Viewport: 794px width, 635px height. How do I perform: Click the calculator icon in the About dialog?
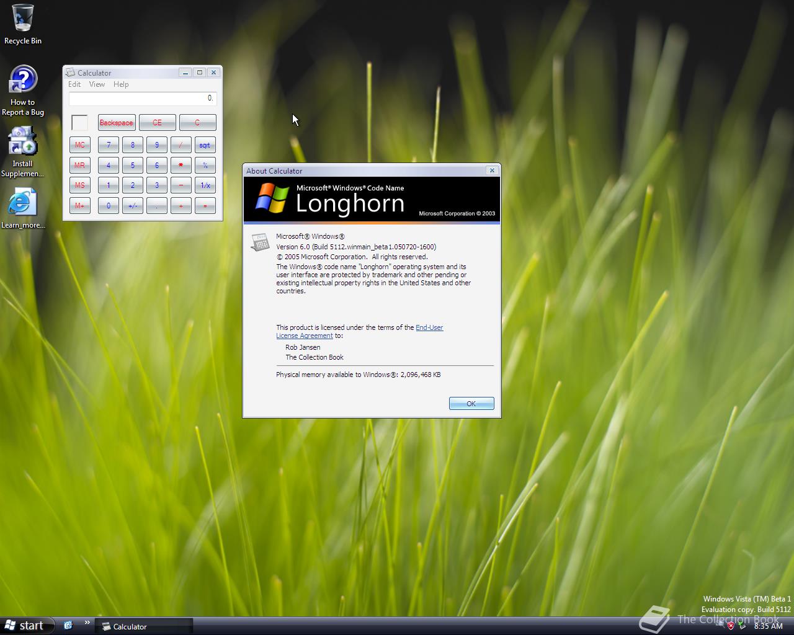[x=260, y=242]
